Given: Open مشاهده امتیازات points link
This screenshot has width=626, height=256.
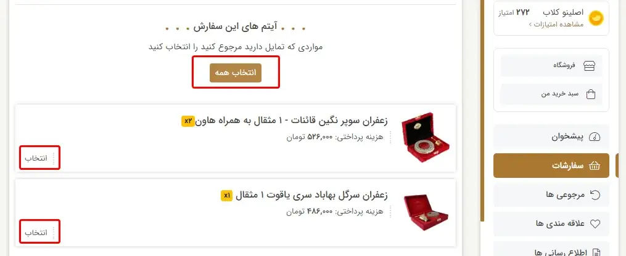Looking at the screenshot, I should click(x=556, y=24).
